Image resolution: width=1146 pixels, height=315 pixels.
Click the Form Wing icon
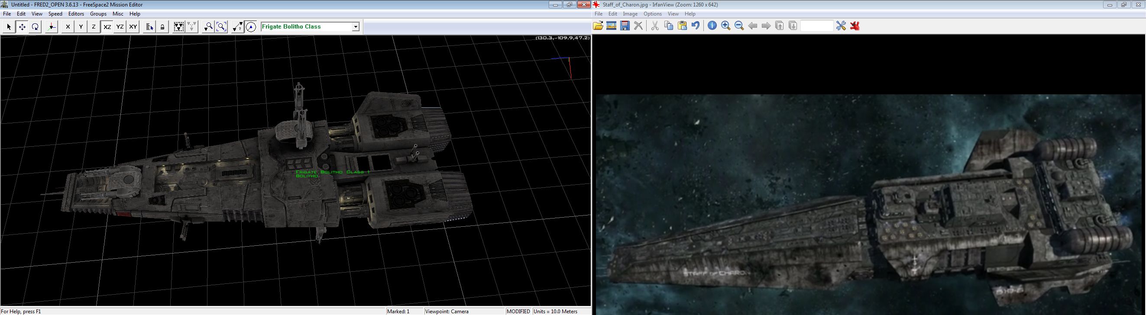(179, 27)
